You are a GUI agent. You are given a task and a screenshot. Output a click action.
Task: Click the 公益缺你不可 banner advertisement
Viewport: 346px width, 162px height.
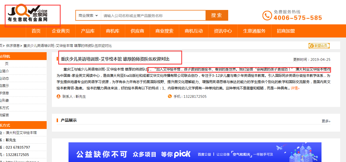point(195,152)
